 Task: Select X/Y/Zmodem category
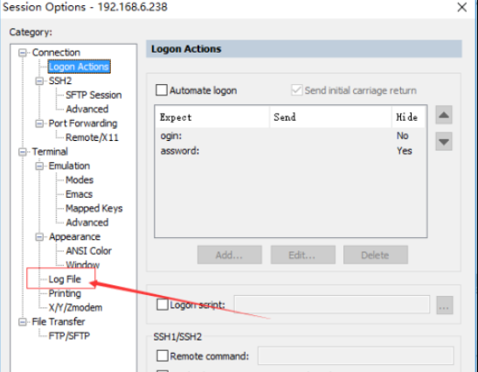point(76,307)
